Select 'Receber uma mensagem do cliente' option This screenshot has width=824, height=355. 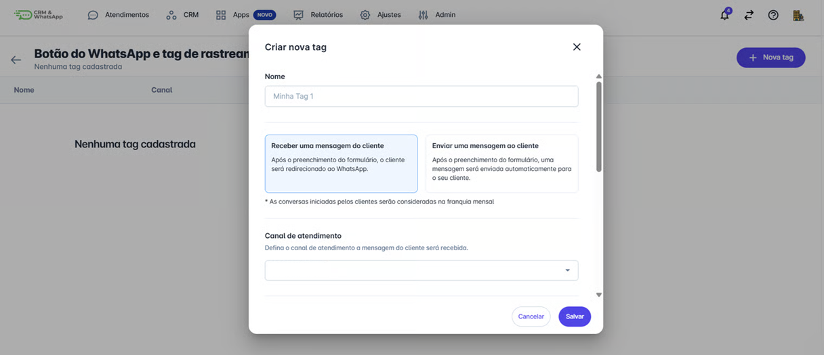point(341,164)
